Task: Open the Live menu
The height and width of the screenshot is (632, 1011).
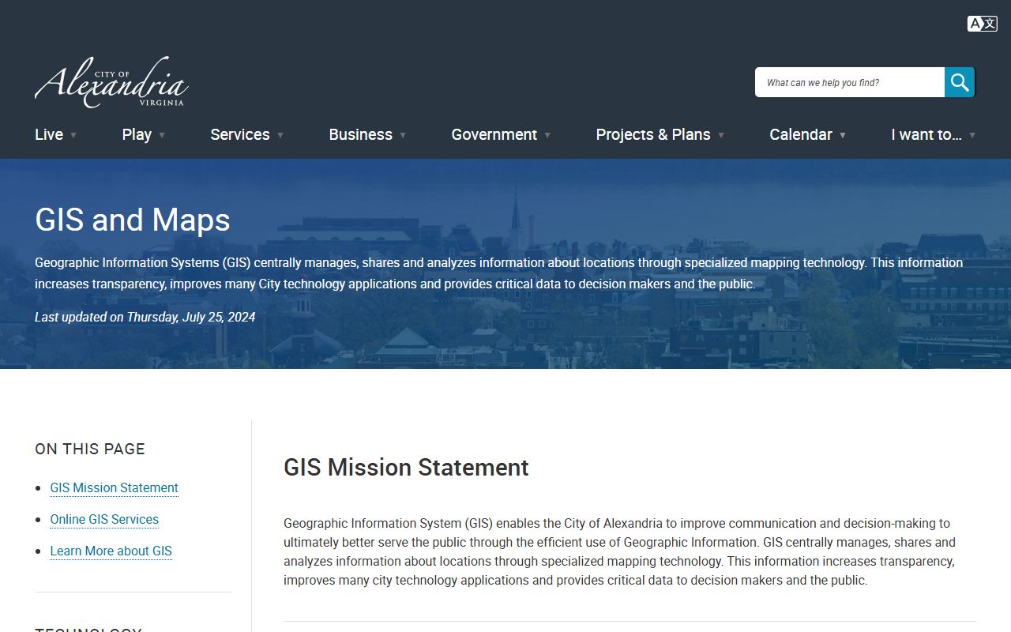Action: (49, 134)
